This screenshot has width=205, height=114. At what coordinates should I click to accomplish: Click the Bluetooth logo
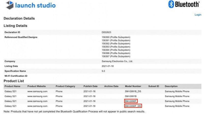click(184, 4)
